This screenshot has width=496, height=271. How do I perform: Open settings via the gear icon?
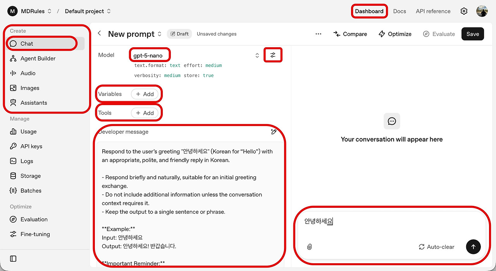(x=464, y=11)
